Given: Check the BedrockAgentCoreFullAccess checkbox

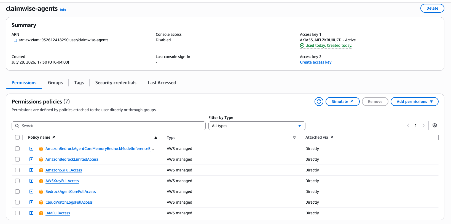Looking at the screenshot, I should click(17, 192).
